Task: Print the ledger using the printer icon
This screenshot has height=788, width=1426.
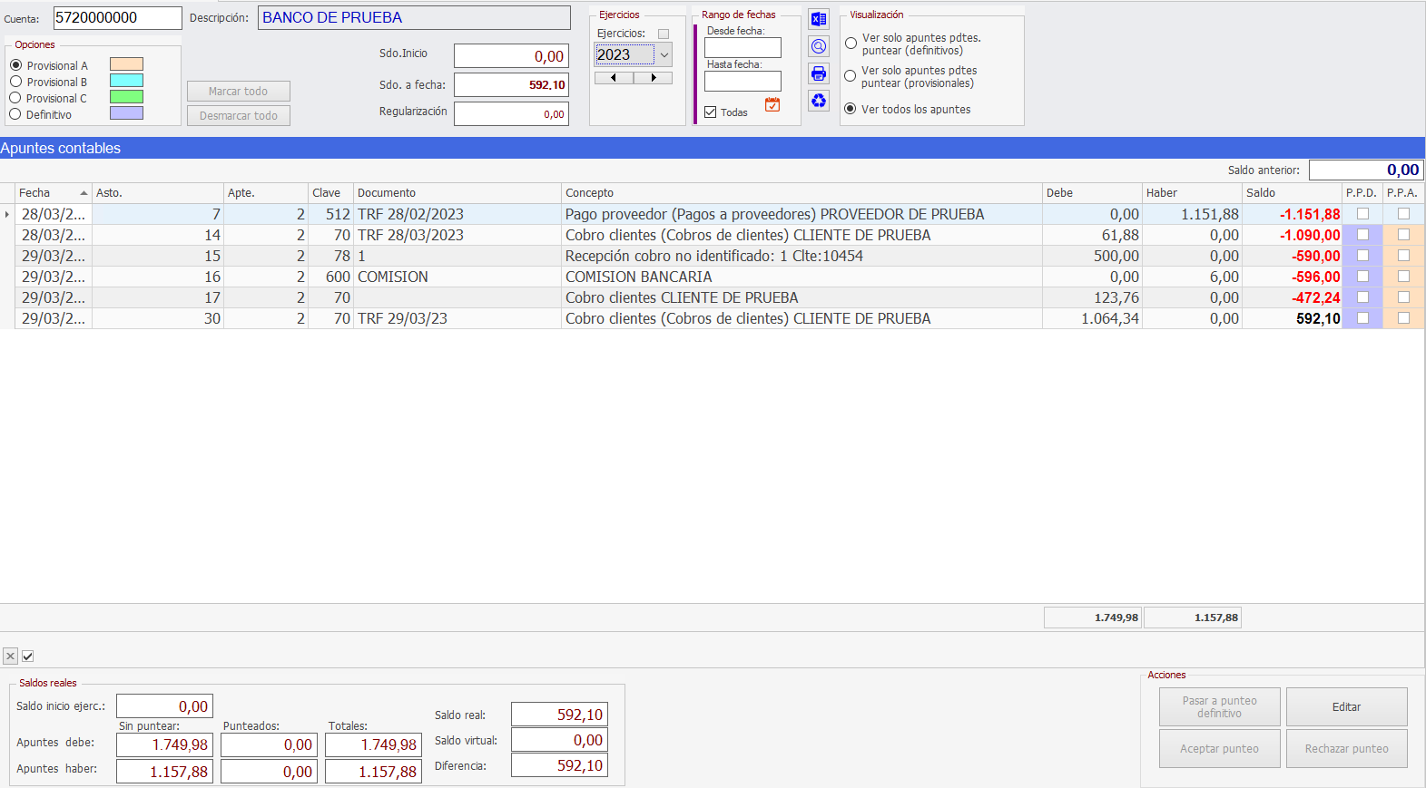Action: point(819,73)
